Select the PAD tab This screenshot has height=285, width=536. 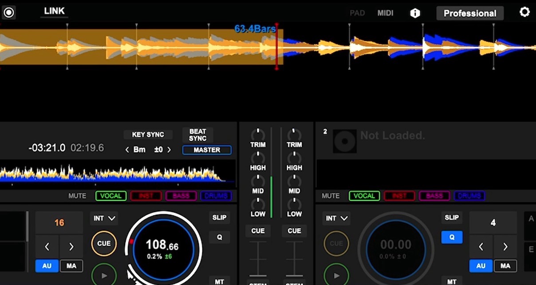pos(357,13)
